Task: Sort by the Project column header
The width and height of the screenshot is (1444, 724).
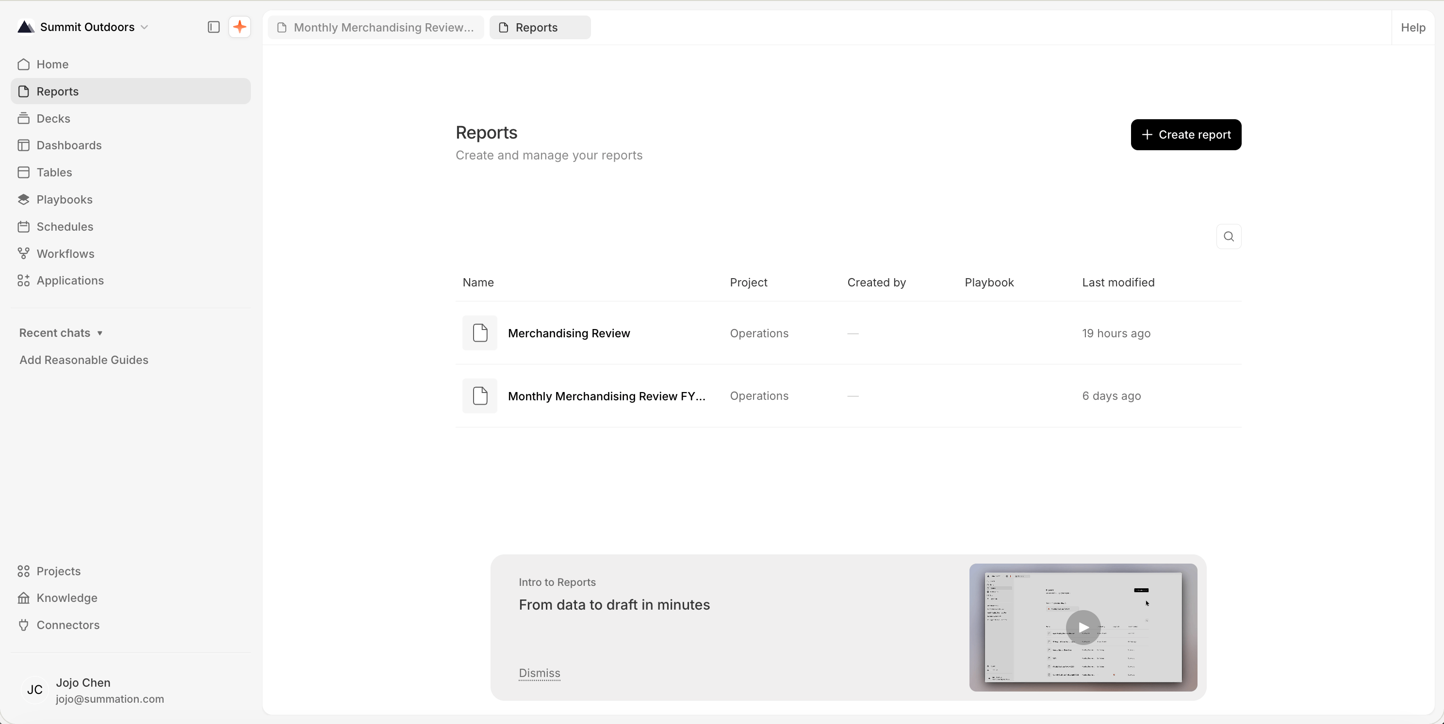Action: [748, 283]
